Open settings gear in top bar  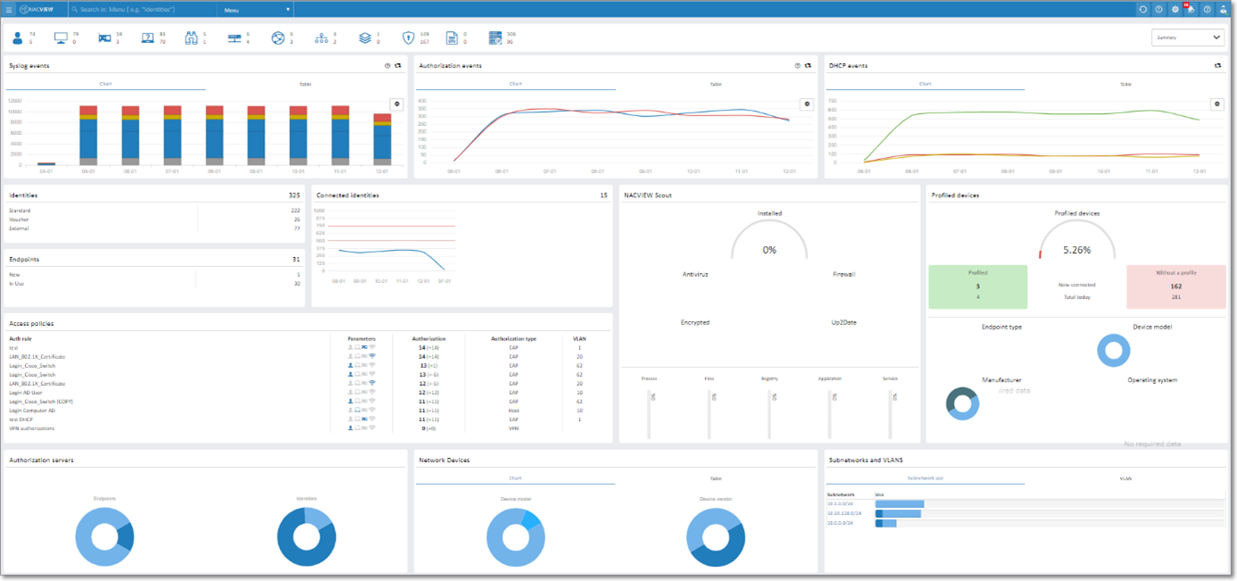[1175, 10]
